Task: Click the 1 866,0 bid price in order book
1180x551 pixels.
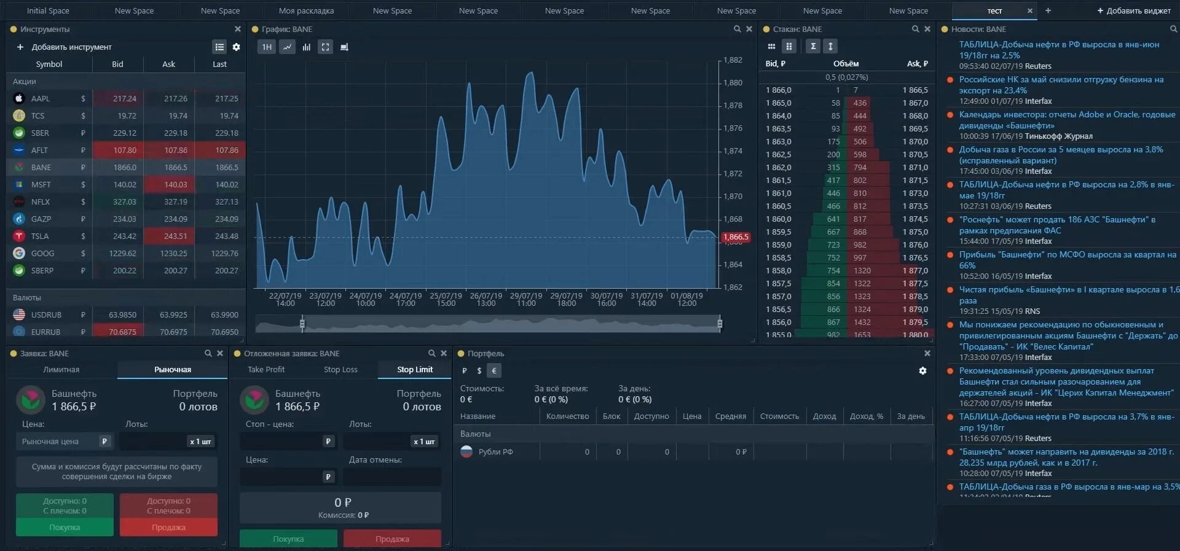Action: click(778, 90)
